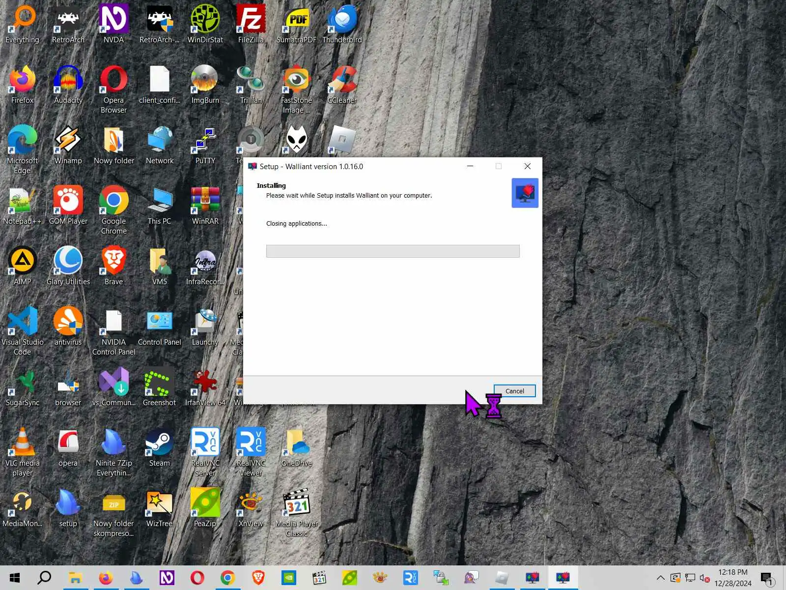Select the WinRAR desktop icon

tap(205, 206)
